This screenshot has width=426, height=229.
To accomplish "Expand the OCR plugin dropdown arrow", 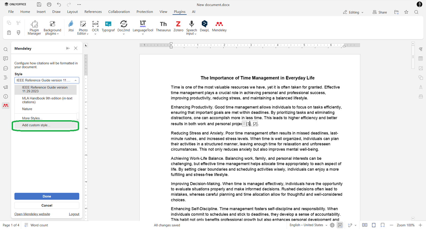I will click(x=95, y=34).
